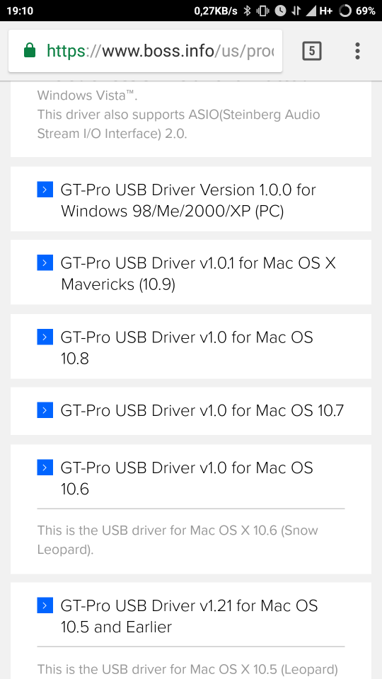Open GT-Pro USB Driver v1.0.1 Mavericks link
The width and height of the screenshot is (382, 679).
click(x=198, y=273)
